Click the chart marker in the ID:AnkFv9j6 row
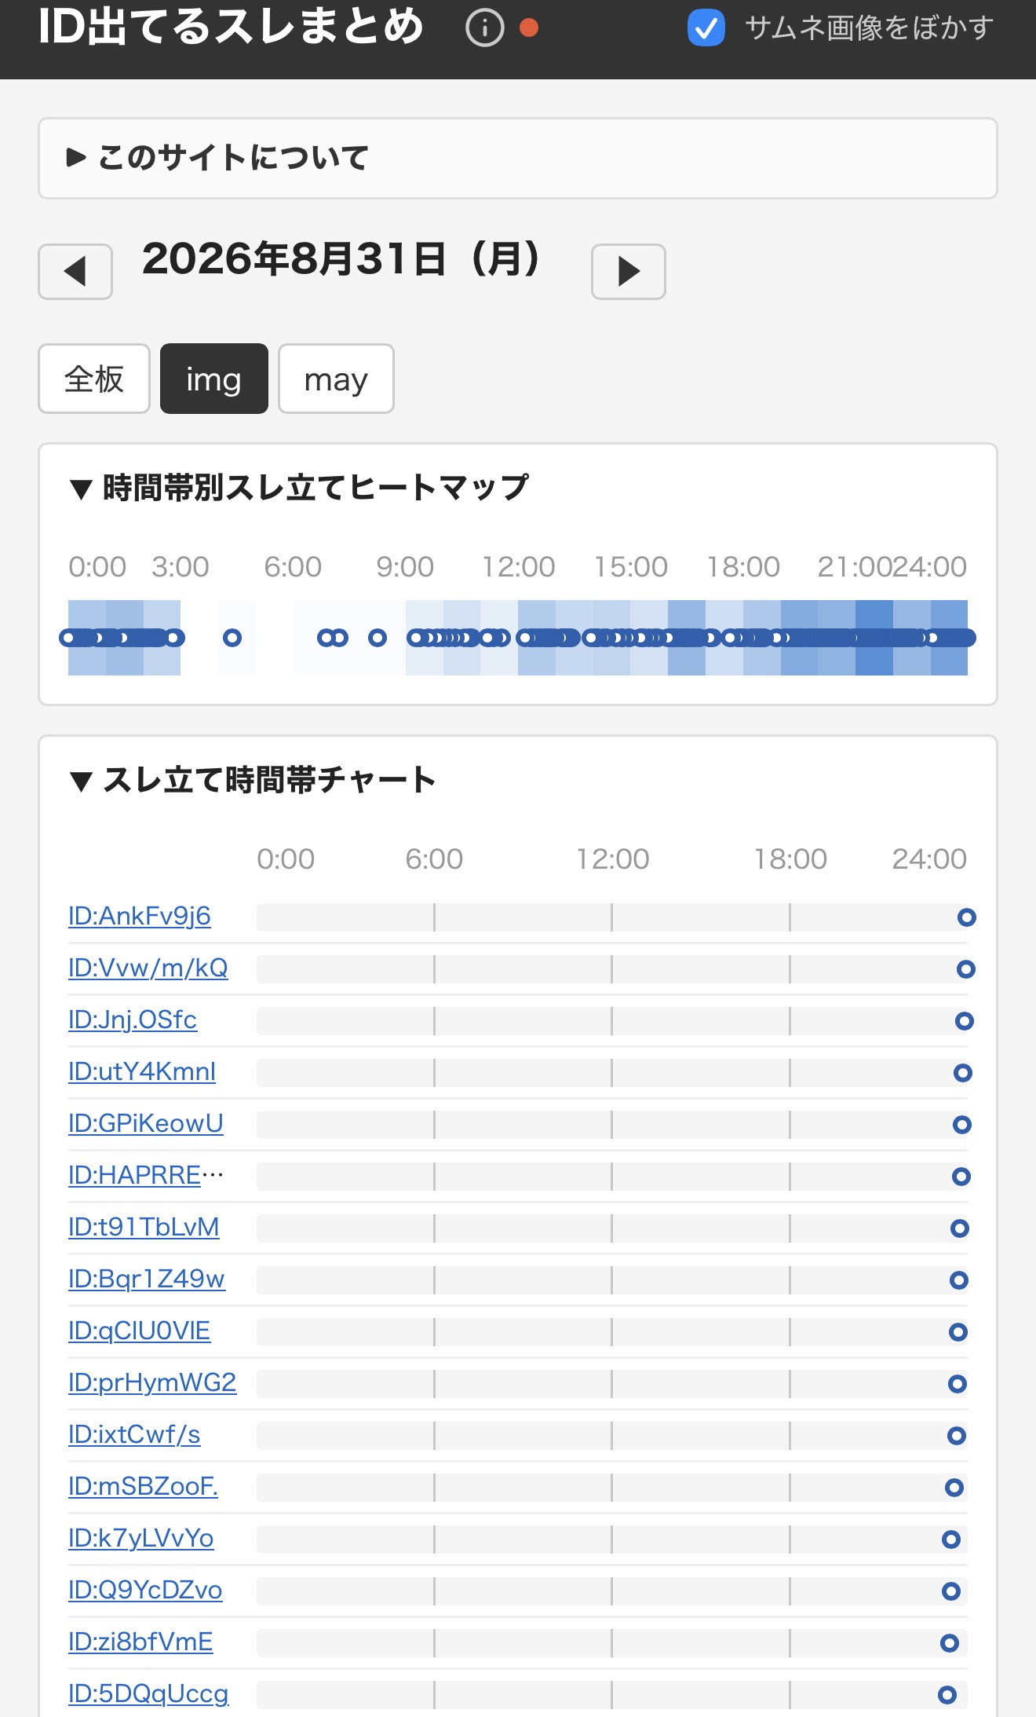The height and width of the screenshot is (1717, 1036). (x=966, y=917)
